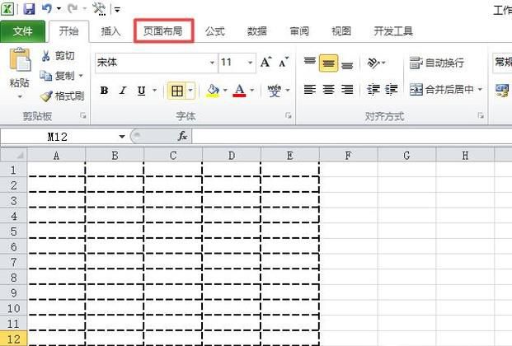
Task: Click the Save icon in quick access toolbar
Action: click(29, 8)
